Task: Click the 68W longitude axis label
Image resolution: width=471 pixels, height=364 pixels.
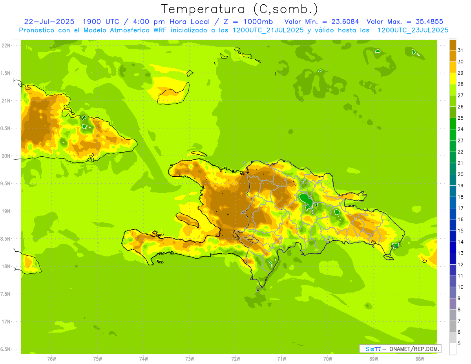Action: coord(420,359)
